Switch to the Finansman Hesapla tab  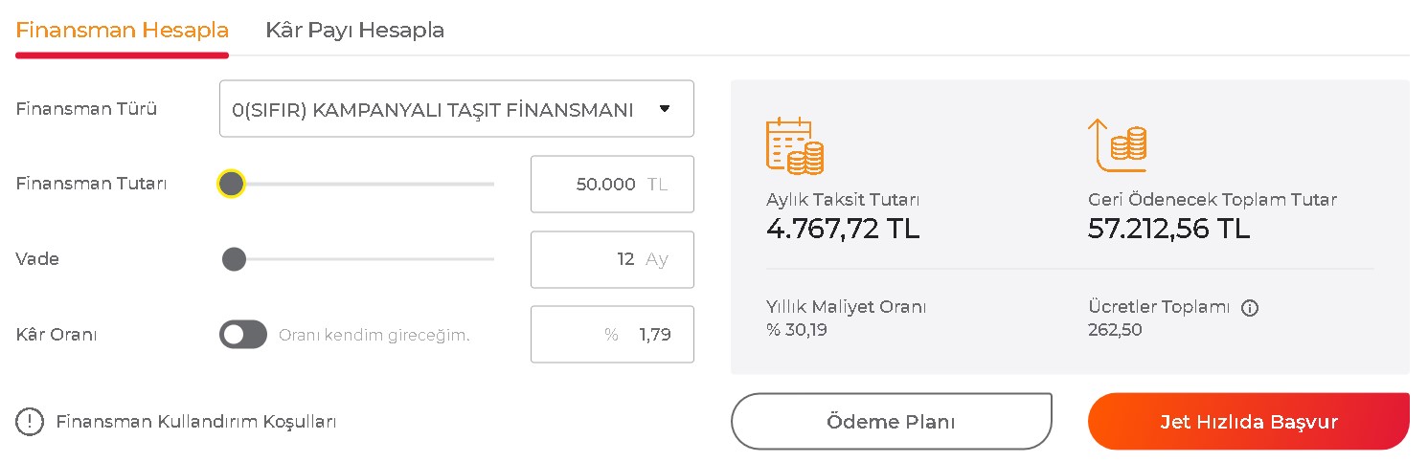pyautogui.click(x=123, y=30)
